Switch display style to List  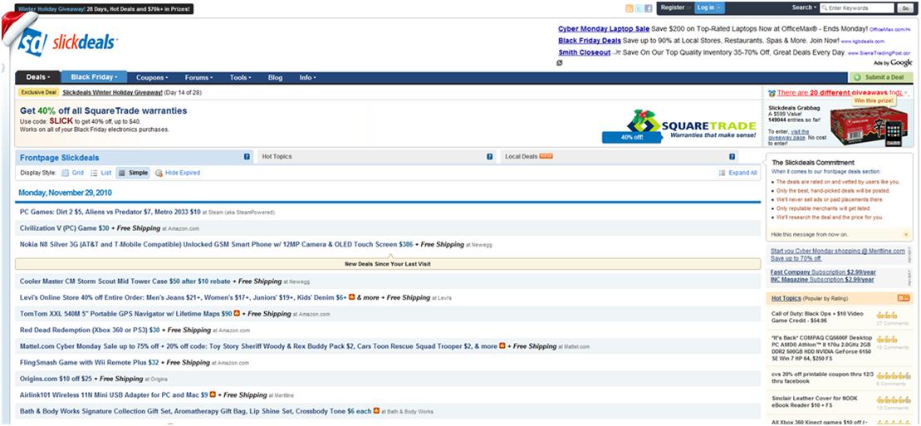point(101,173)
